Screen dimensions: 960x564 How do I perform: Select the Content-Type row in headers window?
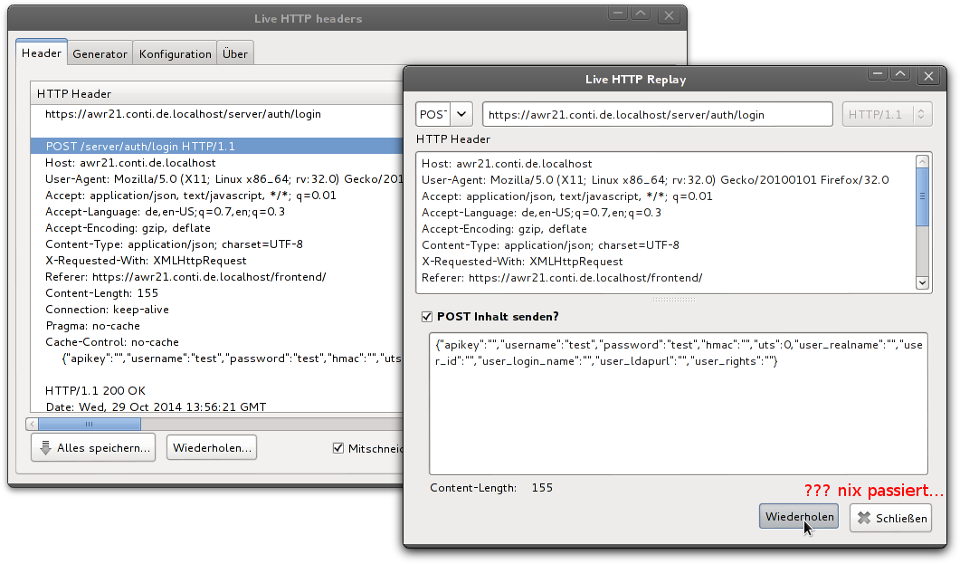tap(217, 244)
